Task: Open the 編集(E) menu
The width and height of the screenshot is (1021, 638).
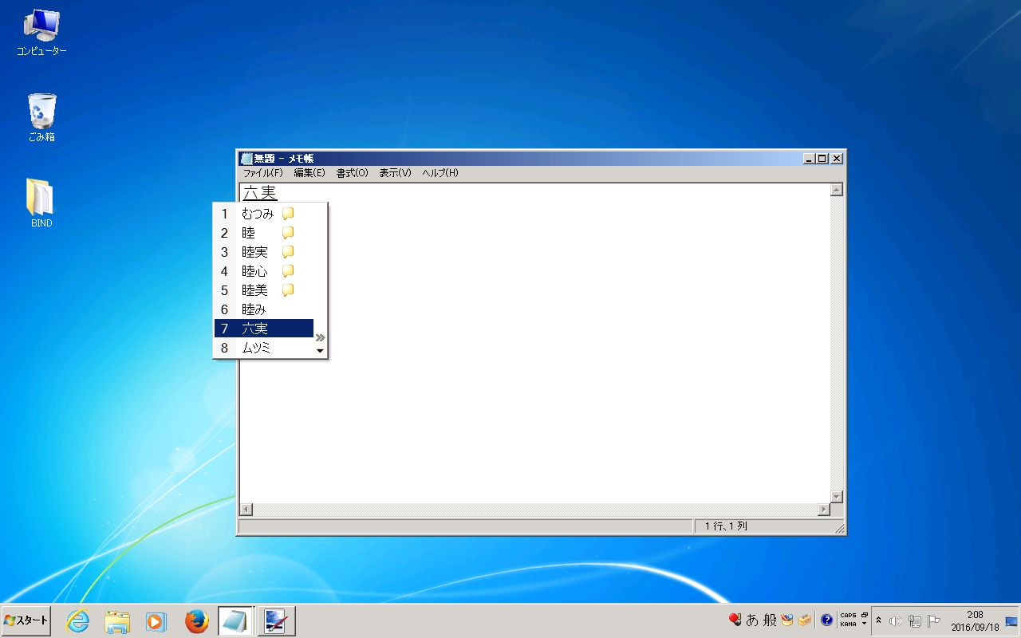Action: point(309,173)
